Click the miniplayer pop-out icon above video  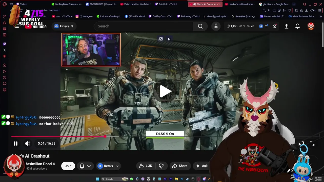click(x=160, y=39)
